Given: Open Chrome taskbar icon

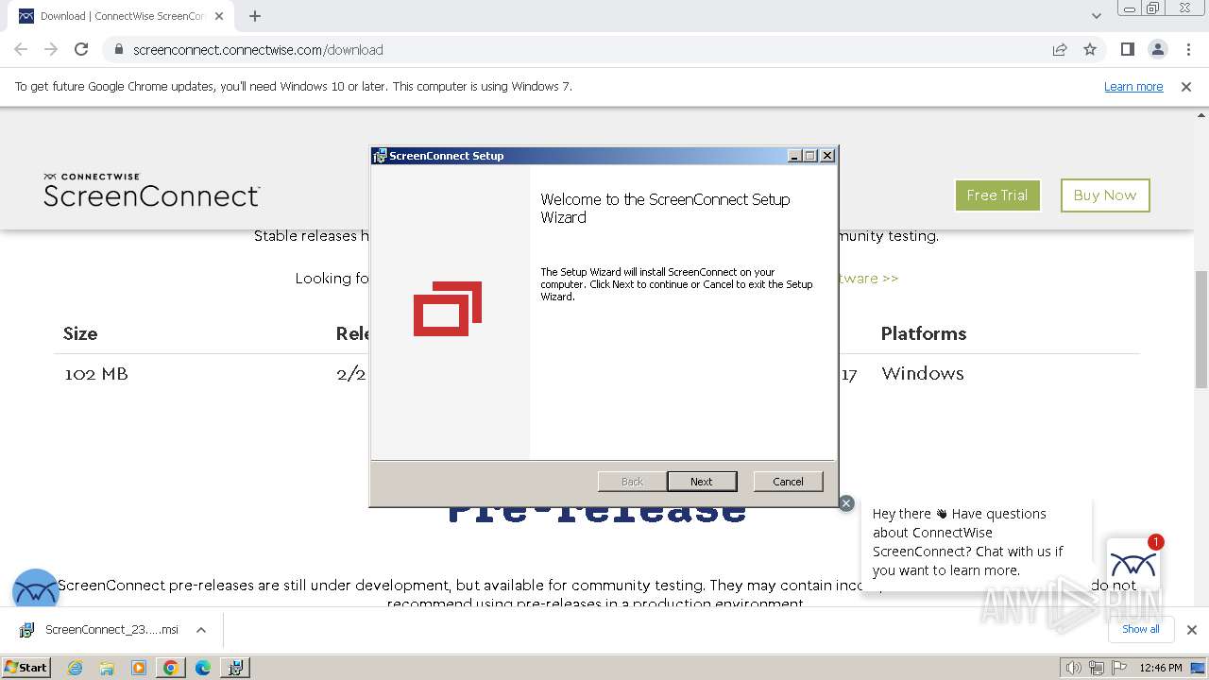Looking at the screenshot, I should click(x=171, y=668).
